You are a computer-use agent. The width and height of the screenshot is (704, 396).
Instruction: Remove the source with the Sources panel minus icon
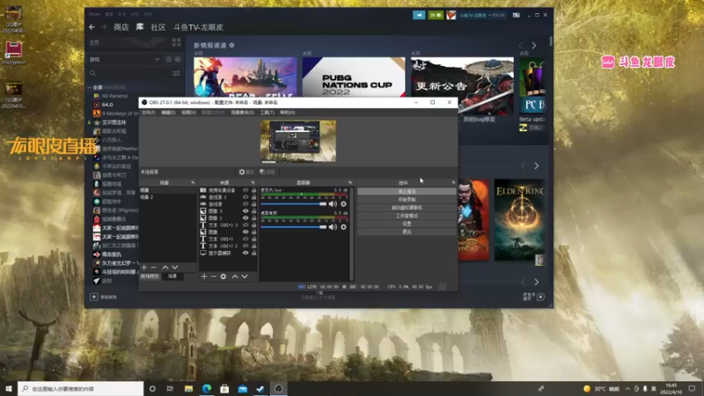click(x=214, y=276)
